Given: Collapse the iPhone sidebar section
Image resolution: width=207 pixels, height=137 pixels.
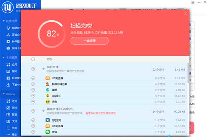Looking at the screenshot, I should point(4,94).
